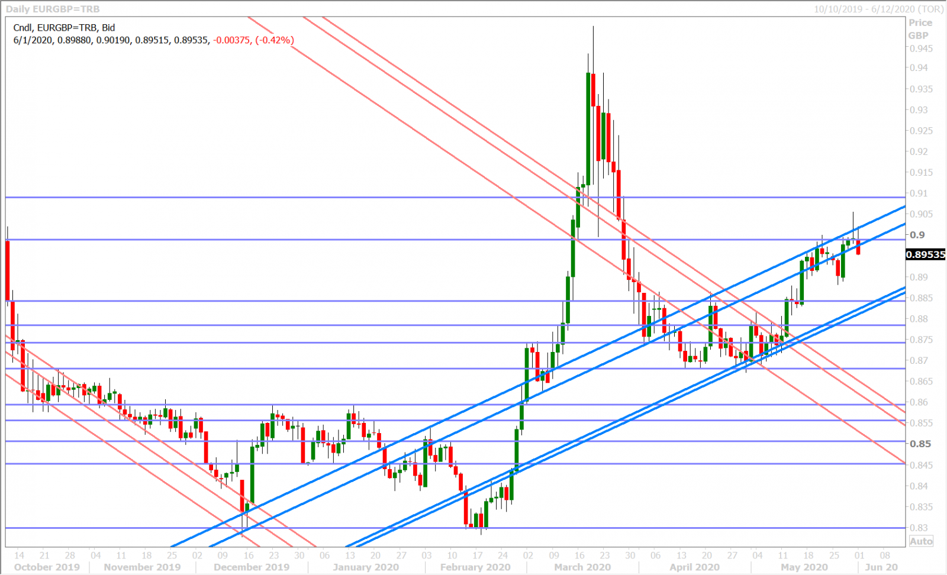Viewport: 947px width, 575px height.
Task: Click the March 2020 month label
Action: pos(582,567)
